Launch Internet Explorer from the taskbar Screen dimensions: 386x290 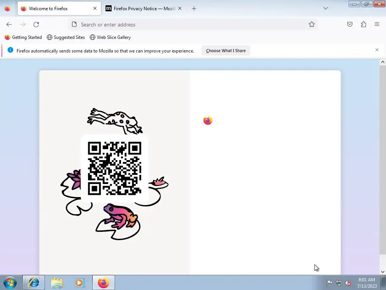34,282
